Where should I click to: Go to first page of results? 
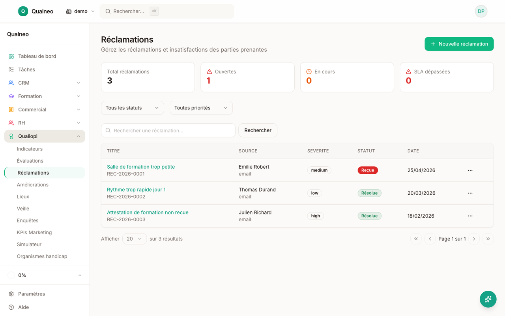tap(416, 239)
